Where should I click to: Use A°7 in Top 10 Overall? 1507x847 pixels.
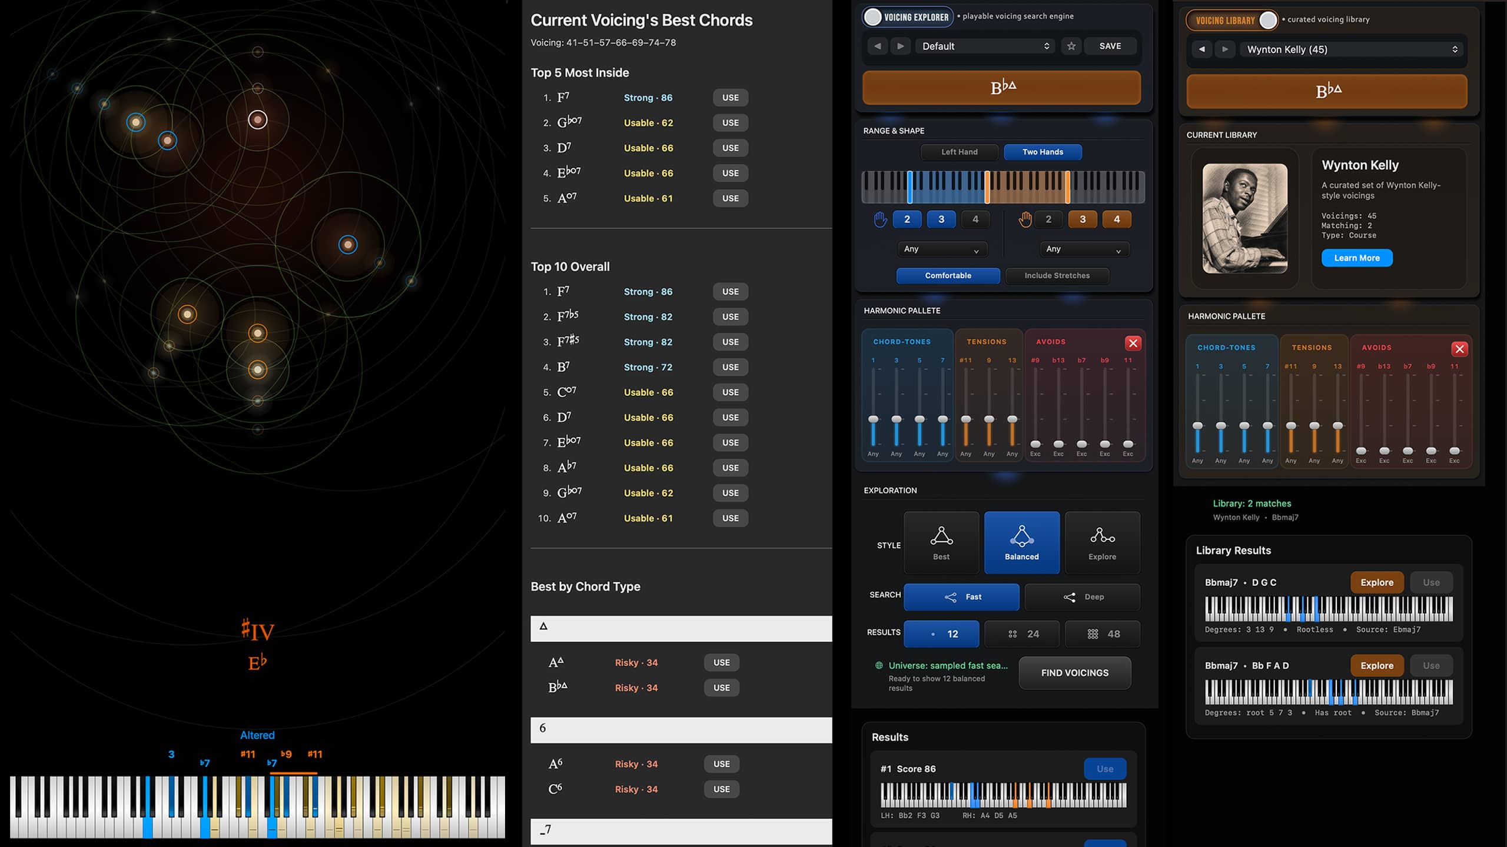tap(731, 518)
